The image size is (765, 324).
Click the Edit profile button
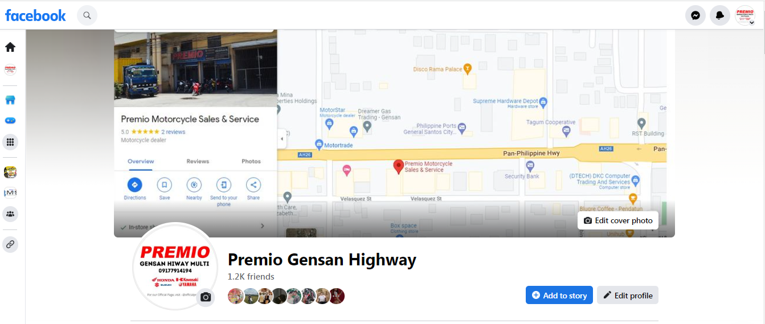tap(628, 295)
